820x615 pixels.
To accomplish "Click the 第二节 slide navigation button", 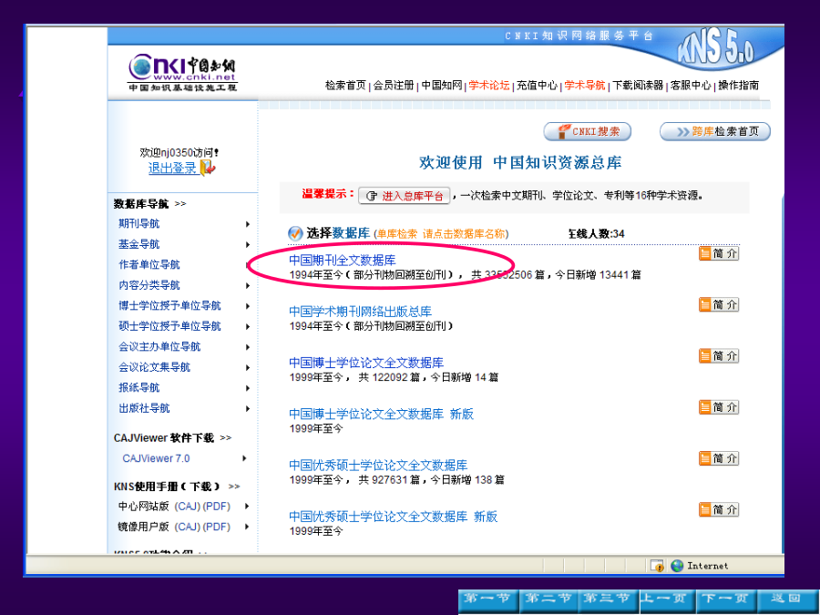I will click(x=548, y=601).
